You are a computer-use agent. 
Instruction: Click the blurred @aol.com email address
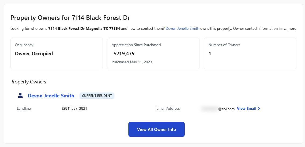coord(218,109)
